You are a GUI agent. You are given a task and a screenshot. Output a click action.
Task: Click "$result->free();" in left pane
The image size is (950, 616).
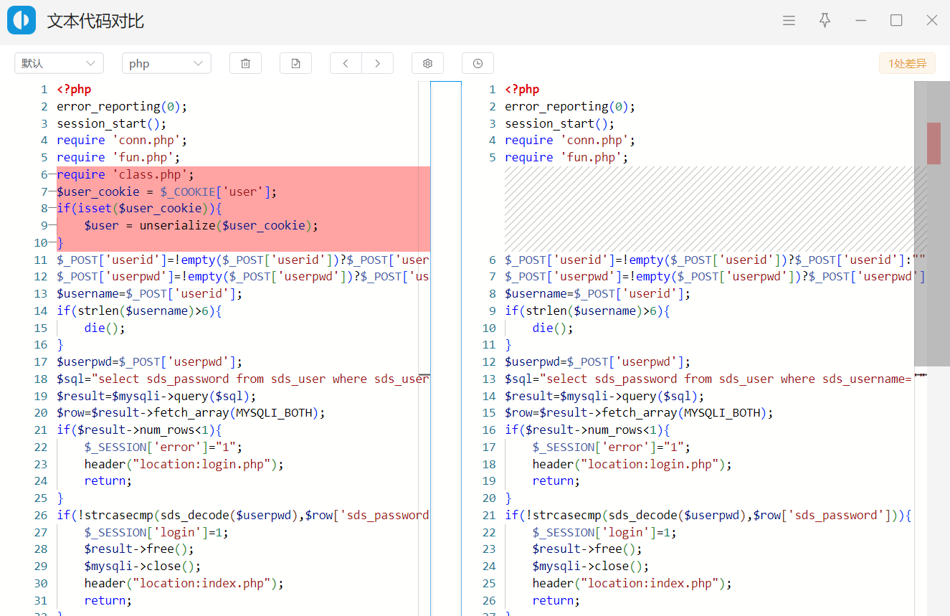(x=139, y=549)
